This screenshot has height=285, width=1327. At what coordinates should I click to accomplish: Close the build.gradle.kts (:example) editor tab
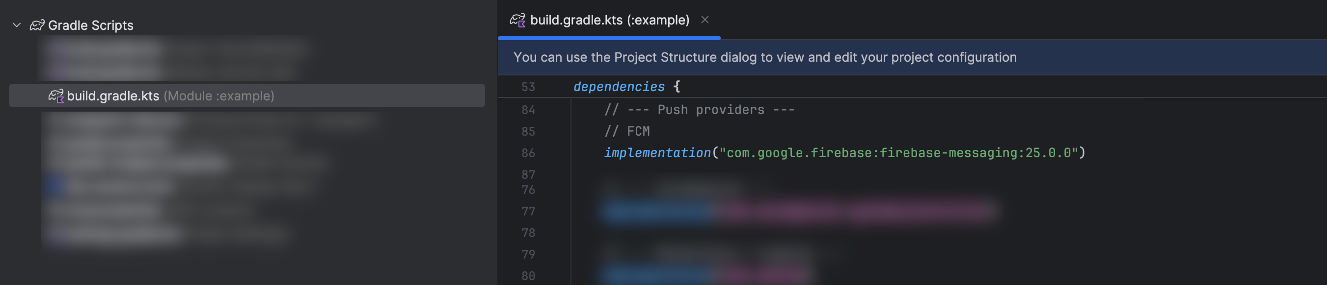(x=704, y=20)
